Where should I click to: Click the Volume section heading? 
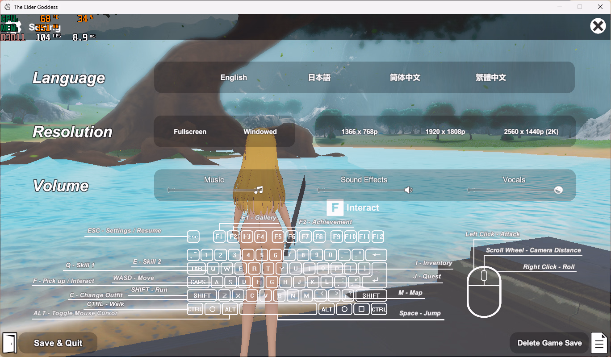point(61,186)
